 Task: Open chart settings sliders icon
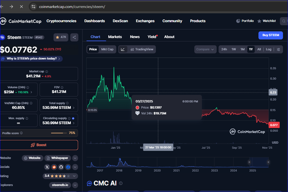pos(279,49)
